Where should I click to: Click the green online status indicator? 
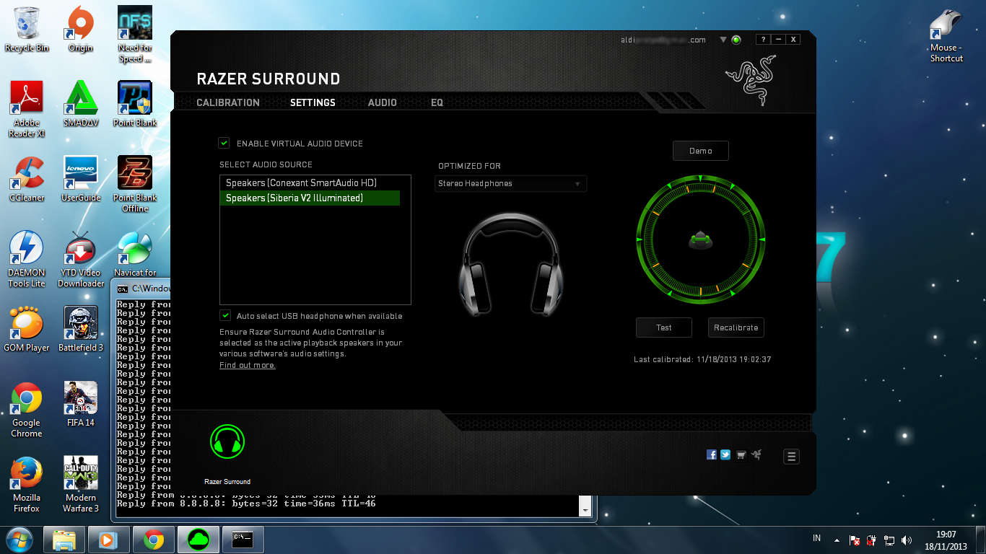736,40
